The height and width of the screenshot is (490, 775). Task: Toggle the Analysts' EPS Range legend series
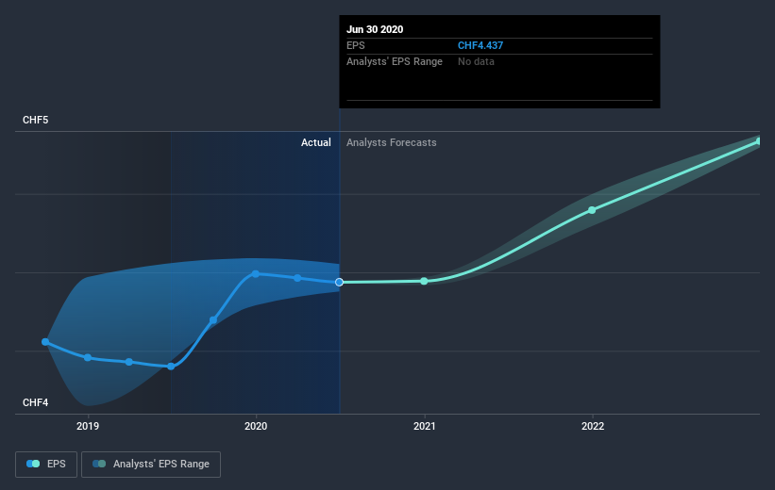click(151, 464)
